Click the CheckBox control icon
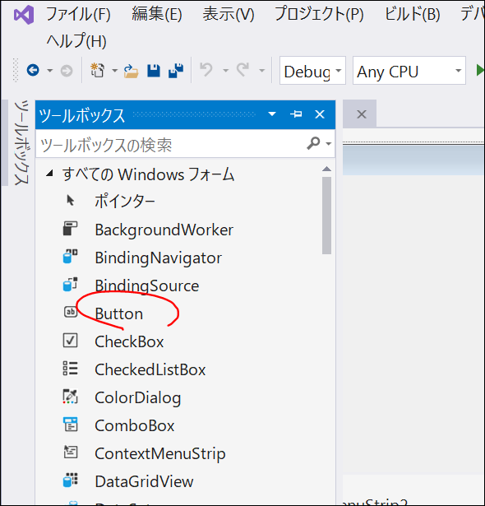This screenshot has height=506, width=485. point(71,341)
